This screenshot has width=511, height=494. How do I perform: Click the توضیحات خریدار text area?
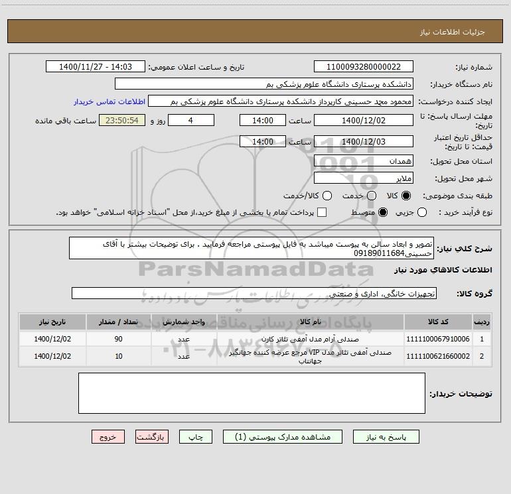pos(252,393)
